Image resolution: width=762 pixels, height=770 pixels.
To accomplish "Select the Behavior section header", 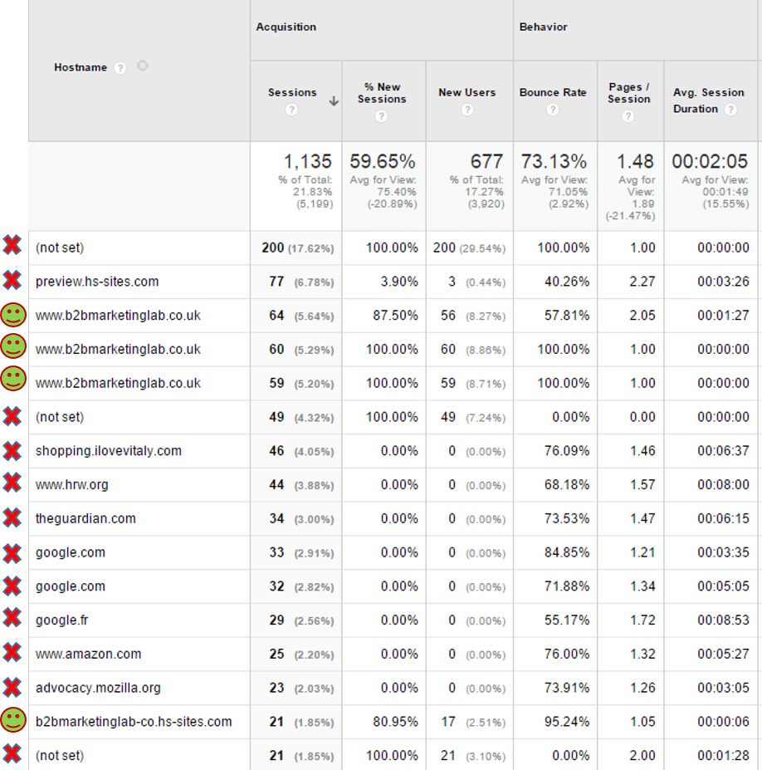I will 543,27.
